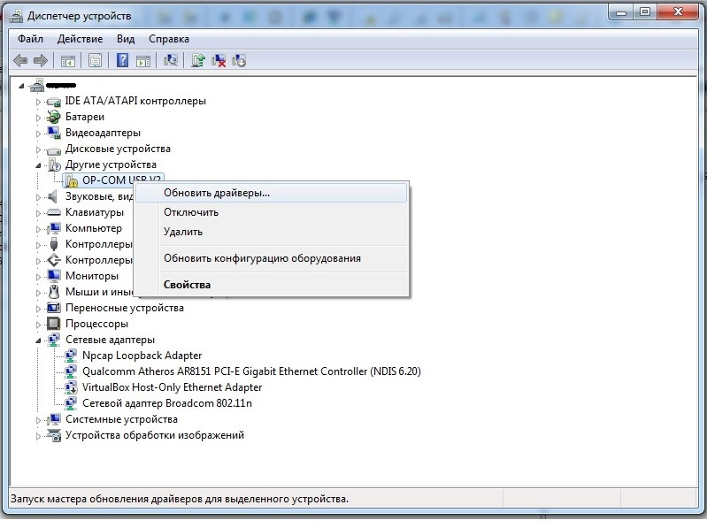Click the IDE ATA/ATAPI controllers icon
Image resolution: width=707 pixels, height=528 pixels.
pyautogui.click(x=54, y=102)
